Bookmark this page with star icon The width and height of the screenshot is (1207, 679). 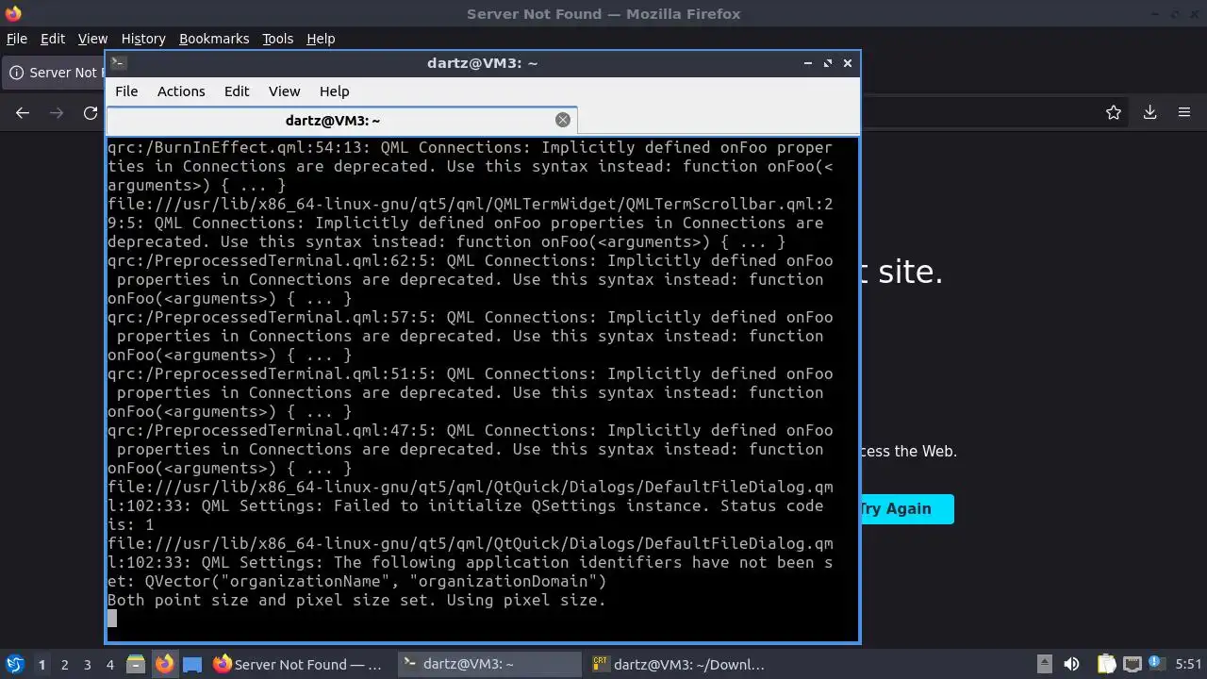point(1114,112)
